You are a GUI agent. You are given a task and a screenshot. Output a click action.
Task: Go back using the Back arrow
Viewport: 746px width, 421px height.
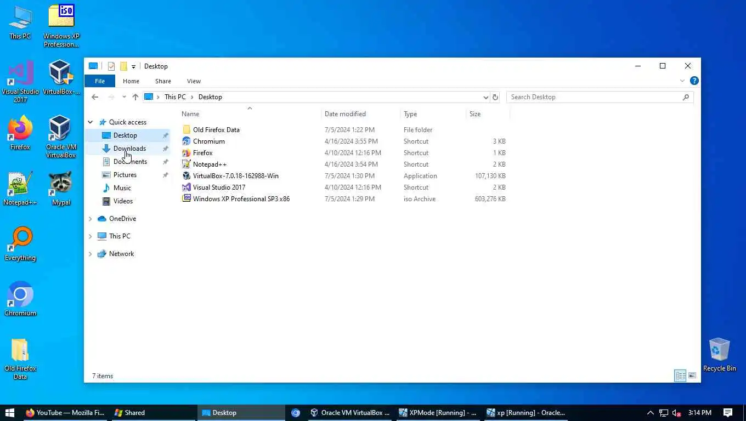pos(95,97)
